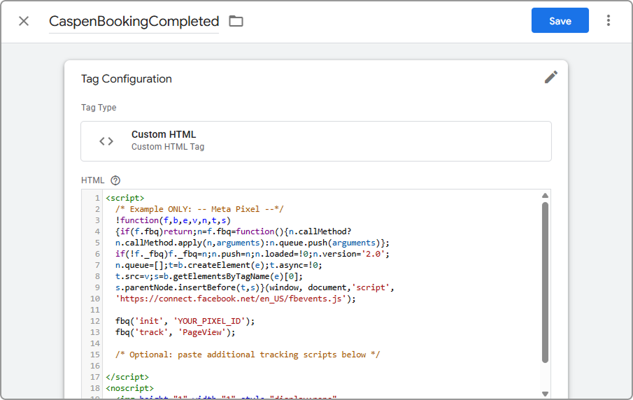Viewport: 633px width, 400px height.
Task: Click the 'Example ONLY: -- Meta Pixel' comment line
Action: pyautogui.click(x=199, y=209)
